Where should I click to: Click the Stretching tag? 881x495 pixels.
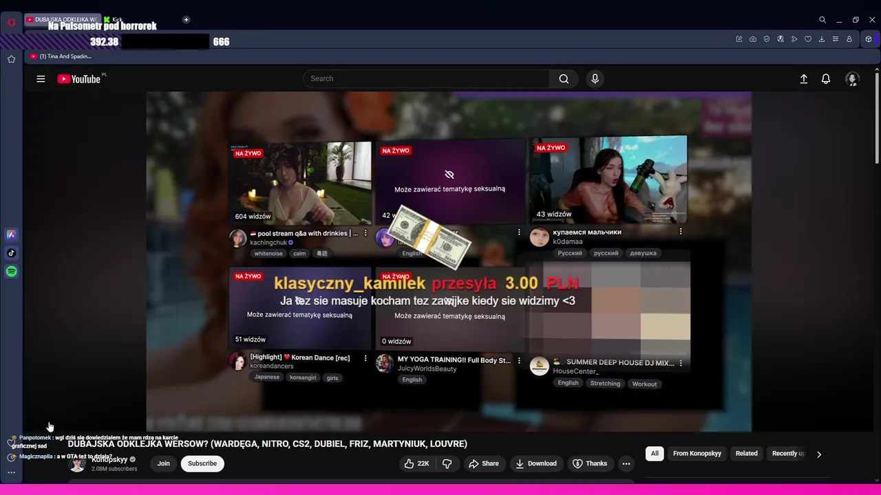coord(605,384)
